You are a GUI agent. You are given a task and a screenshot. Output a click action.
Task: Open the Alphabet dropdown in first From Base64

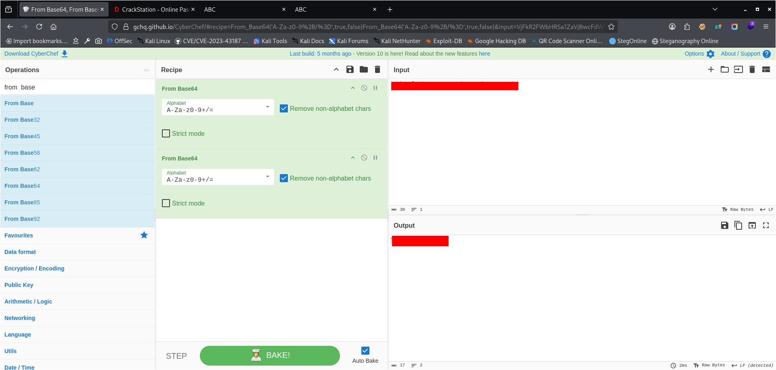tap(218, 107)
